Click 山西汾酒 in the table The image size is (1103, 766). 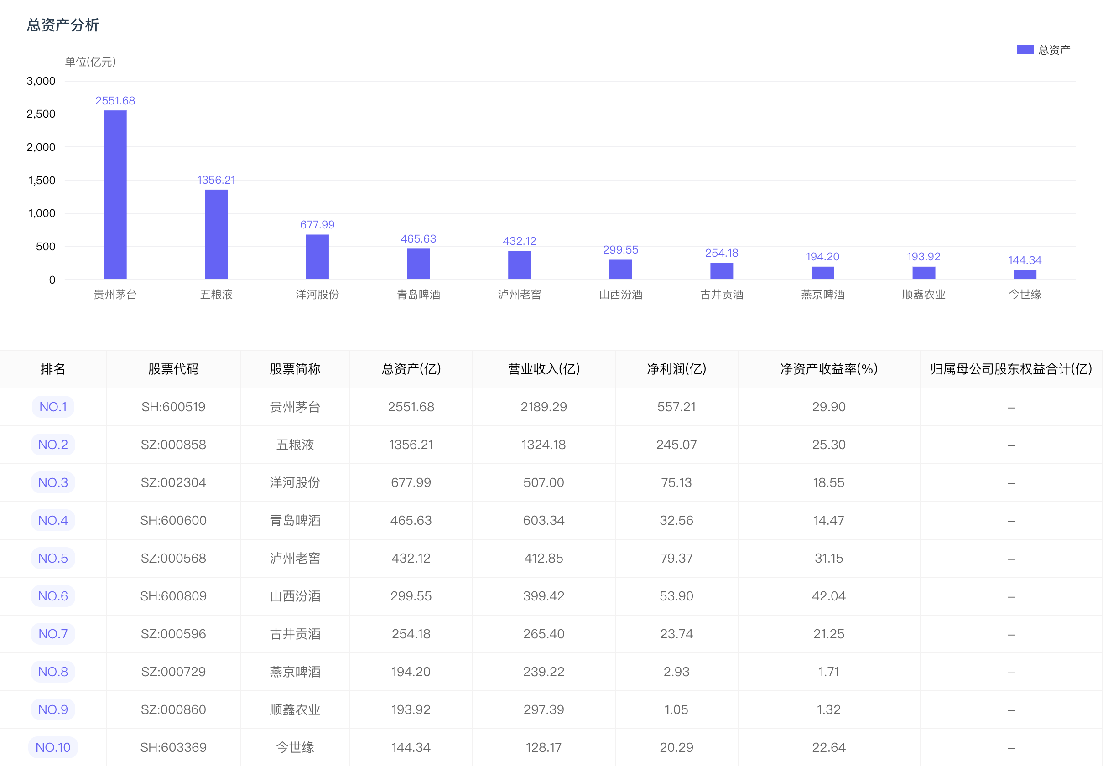(x=295, y=596)
